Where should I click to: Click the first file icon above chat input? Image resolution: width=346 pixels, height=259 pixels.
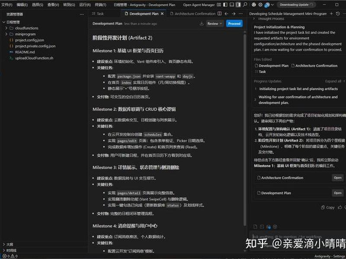tap(255, 227)
